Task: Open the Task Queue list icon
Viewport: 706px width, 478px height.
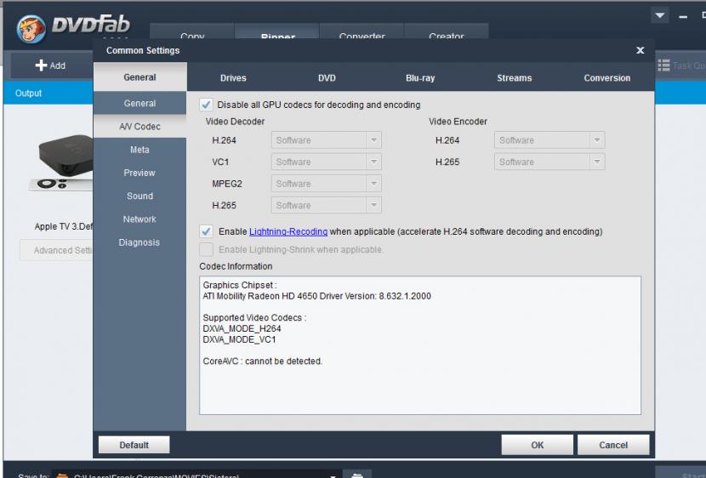Action: 664,65
